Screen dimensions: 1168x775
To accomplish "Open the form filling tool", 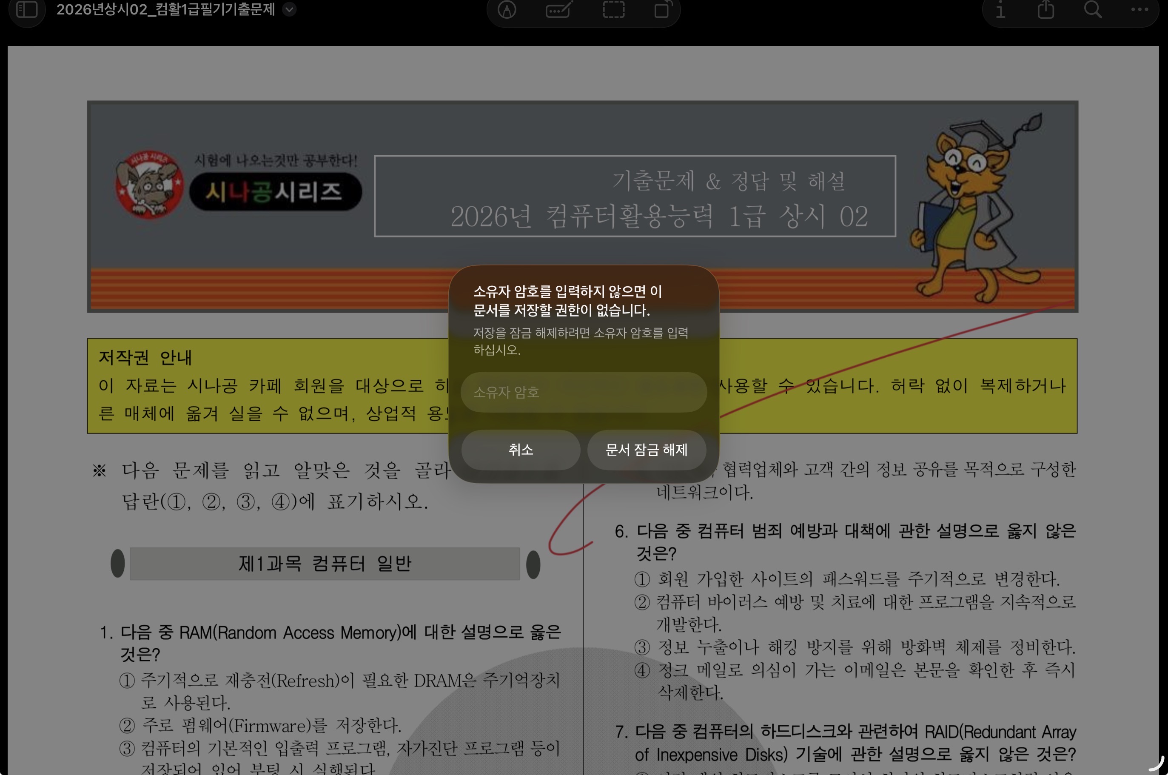I will (559, 9).
